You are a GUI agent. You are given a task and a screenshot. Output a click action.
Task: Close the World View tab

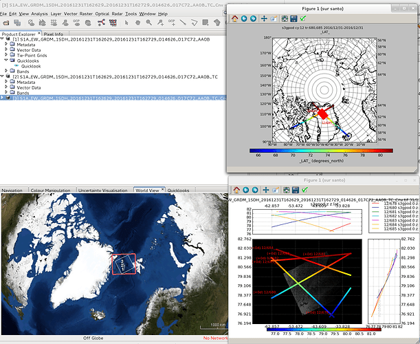[162, 189]
